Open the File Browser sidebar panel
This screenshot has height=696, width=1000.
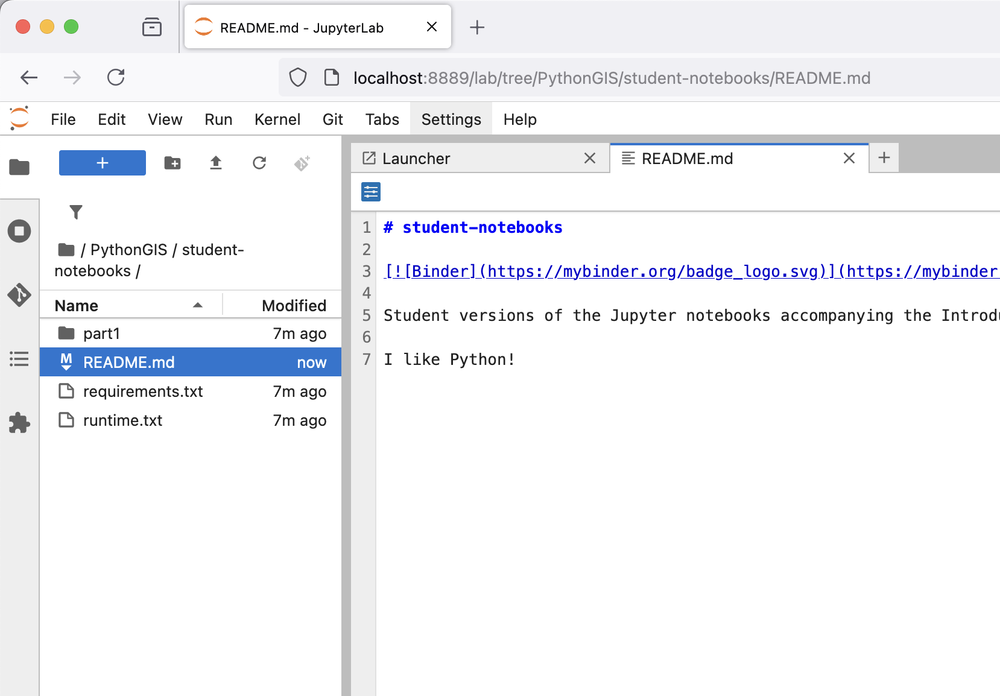coord(19,167)
